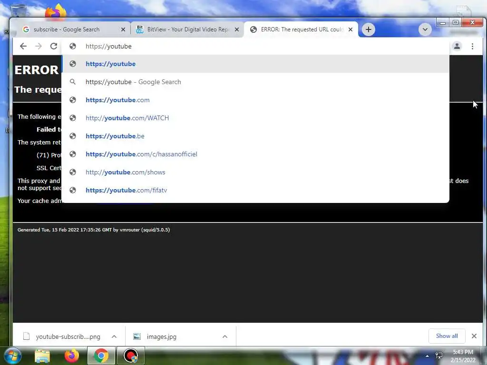Select the https://youtube.com/fifatv suggestion
The width and height of the screenshot is (487, 365).
coord(255,190)
